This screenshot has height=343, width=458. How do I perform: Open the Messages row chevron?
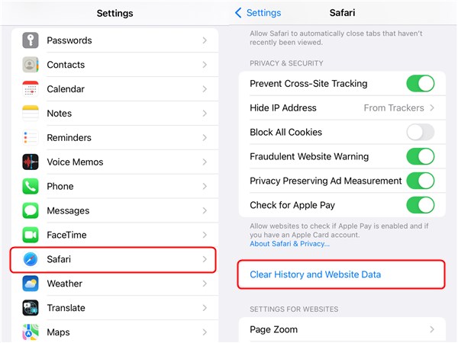pyautogui.click(x=205, y=210)
